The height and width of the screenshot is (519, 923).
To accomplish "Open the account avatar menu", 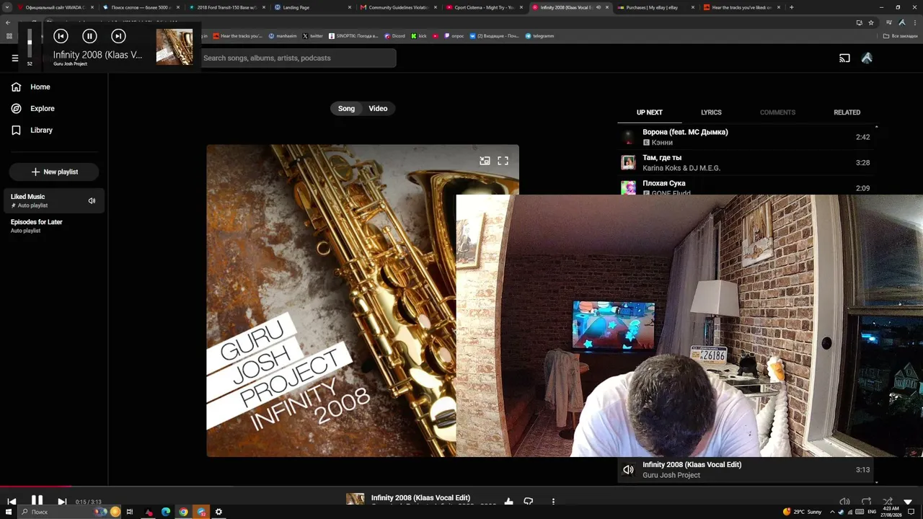I will [x=867, y=58].
